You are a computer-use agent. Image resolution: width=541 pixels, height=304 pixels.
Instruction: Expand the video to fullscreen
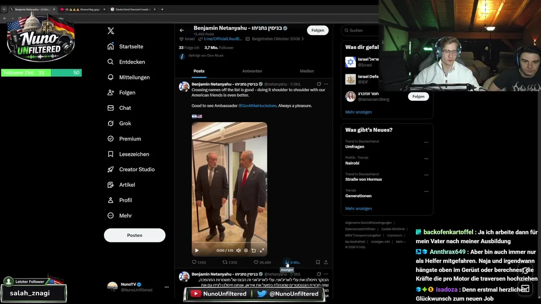point(262,250)
